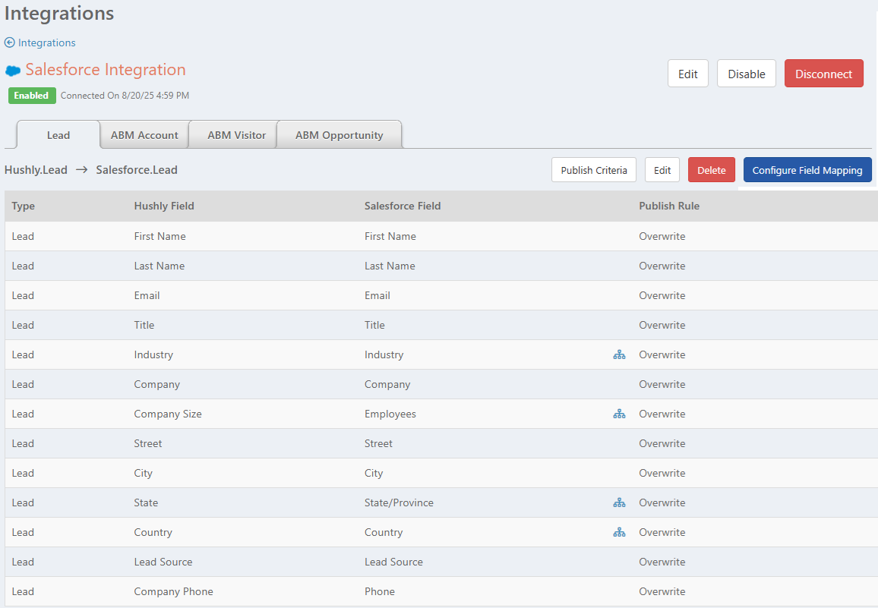
Task: Select the Hushly Field cell 'Lead Source'
Action: (x=163, y=562)
